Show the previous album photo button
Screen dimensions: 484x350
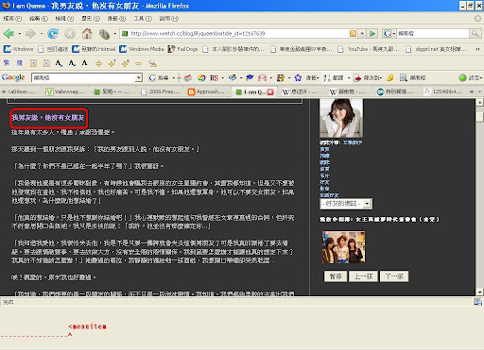pos(363,276)
